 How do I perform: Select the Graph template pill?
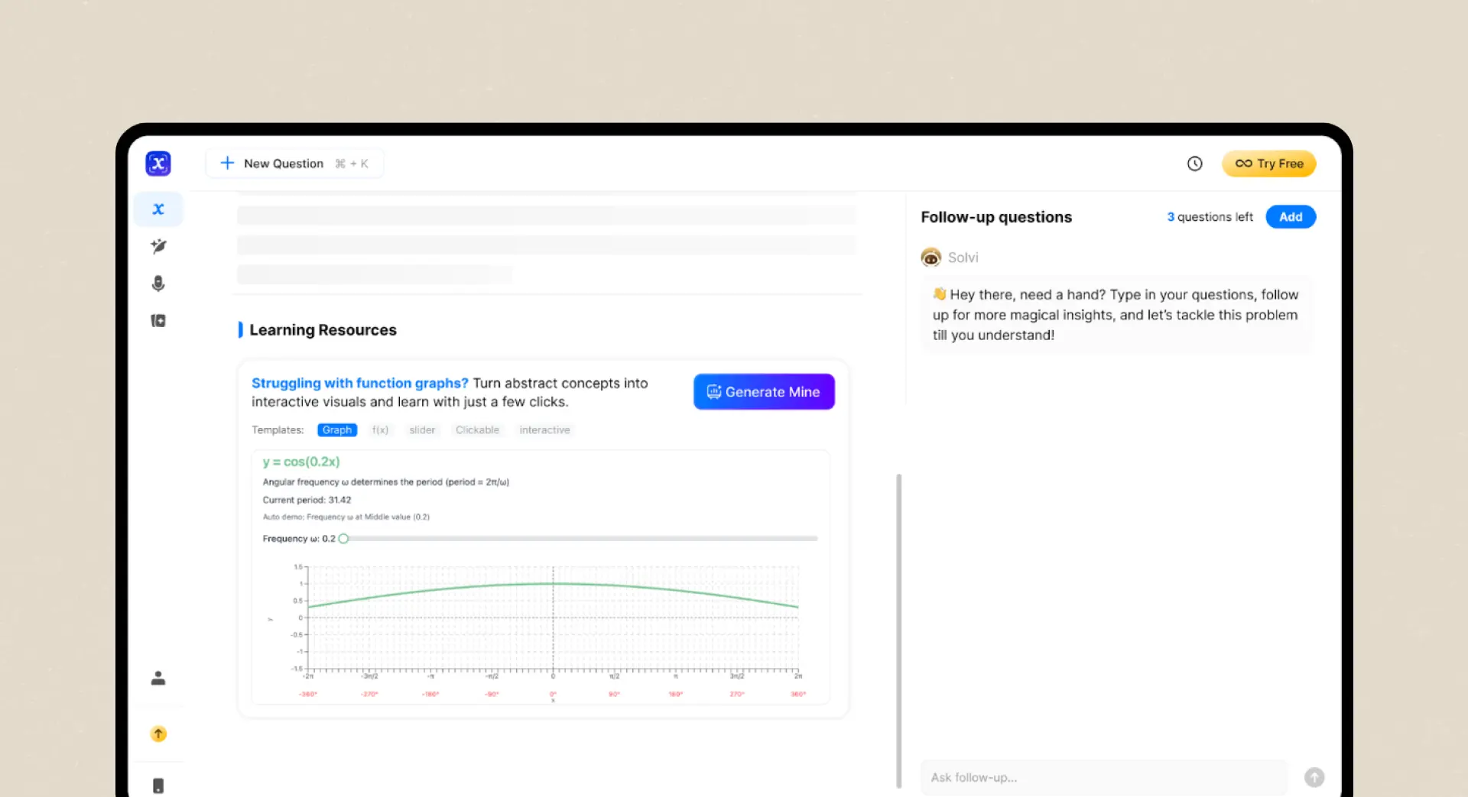pos(337,429)
